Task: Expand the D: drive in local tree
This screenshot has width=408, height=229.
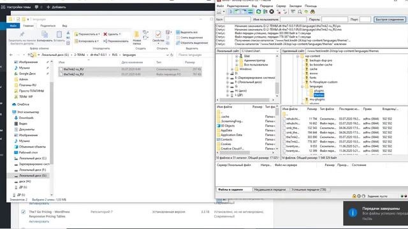Action: (x=228, y=74)
